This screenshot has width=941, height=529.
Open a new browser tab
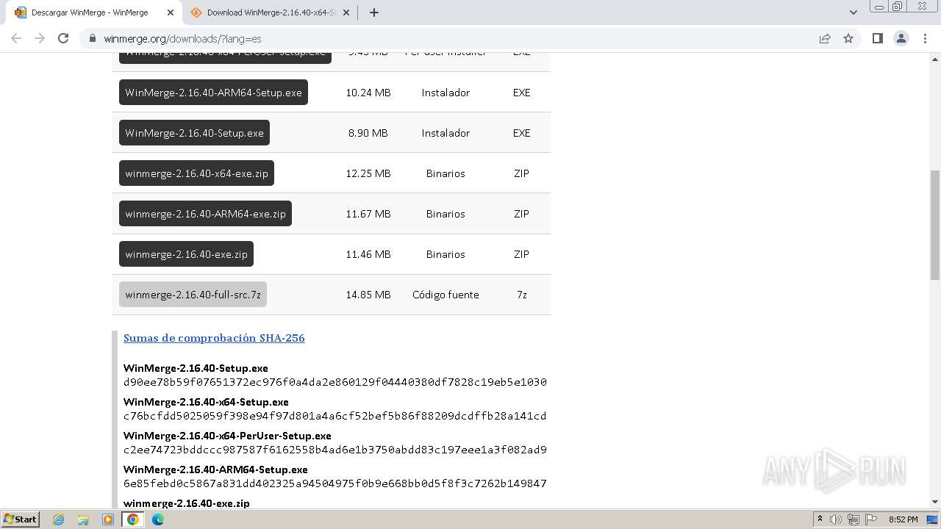click(x=374, y=12)
